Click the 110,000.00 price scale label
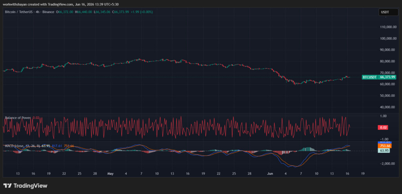The width and height of the screenshot is (402, 194). tap(387, 27)
